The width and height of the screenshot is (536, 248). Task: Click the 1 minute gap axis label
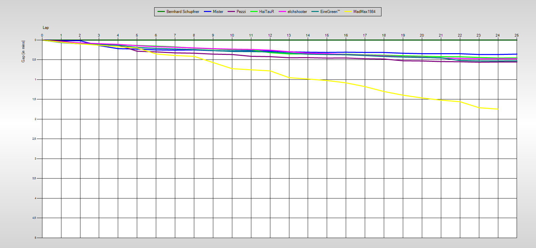coord(35,79)
